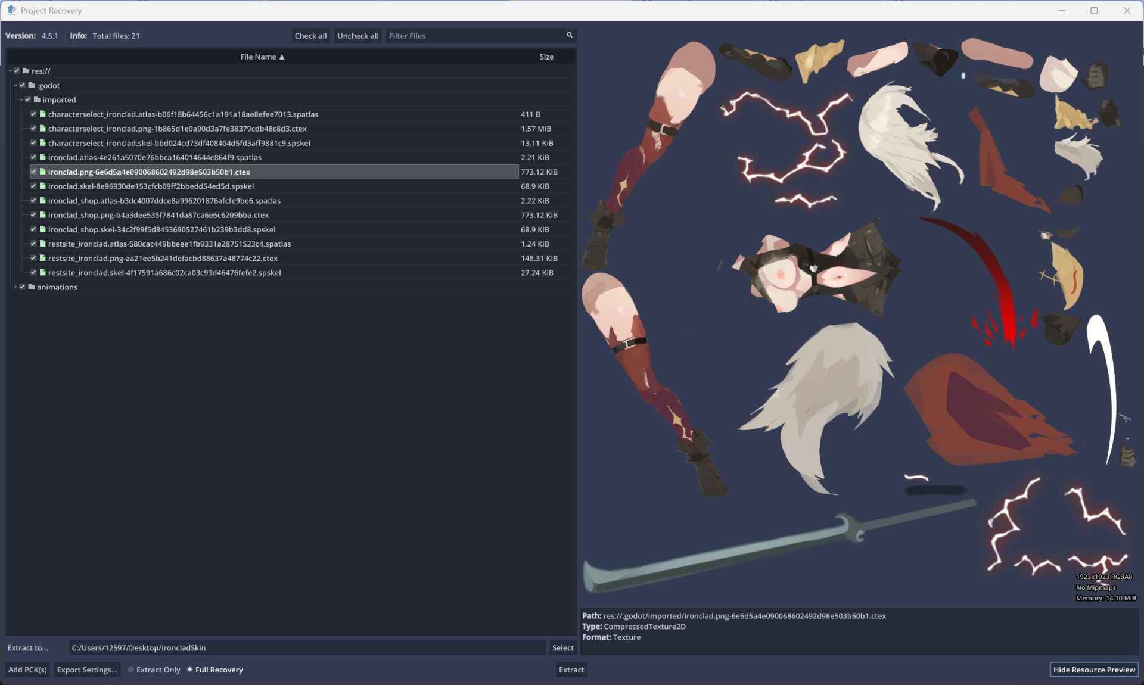
Task: Click file icon of ironclad_shop.atlas spatlas
Action: 43,200
